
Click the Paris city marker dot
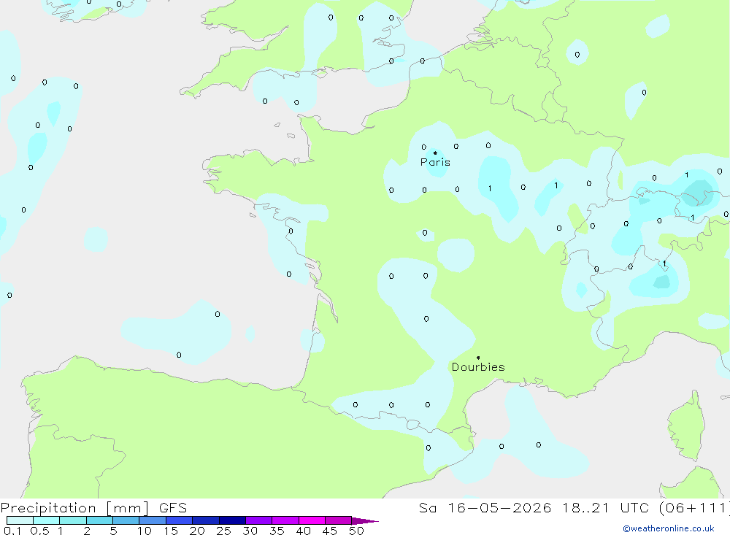pyautogui.click(x=435, y=153)
